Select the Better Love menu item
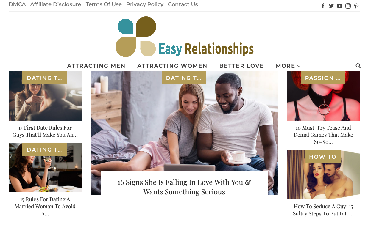 point(241,66)
